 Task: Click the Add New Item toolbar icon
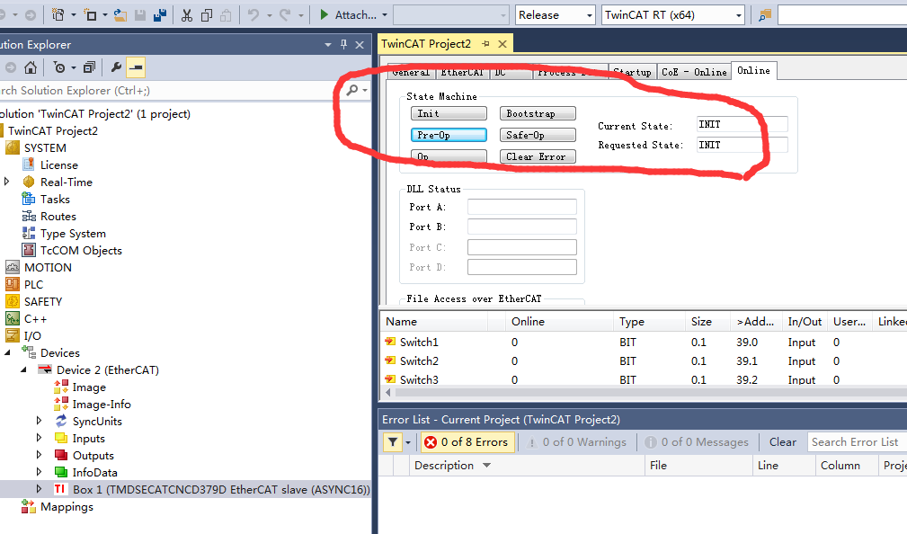click(x=90, y=15)
